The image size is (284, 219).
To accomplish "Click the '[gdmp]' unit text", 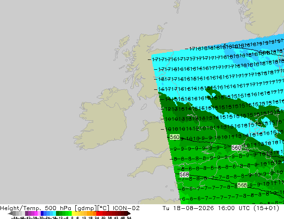I will [86, 208].
